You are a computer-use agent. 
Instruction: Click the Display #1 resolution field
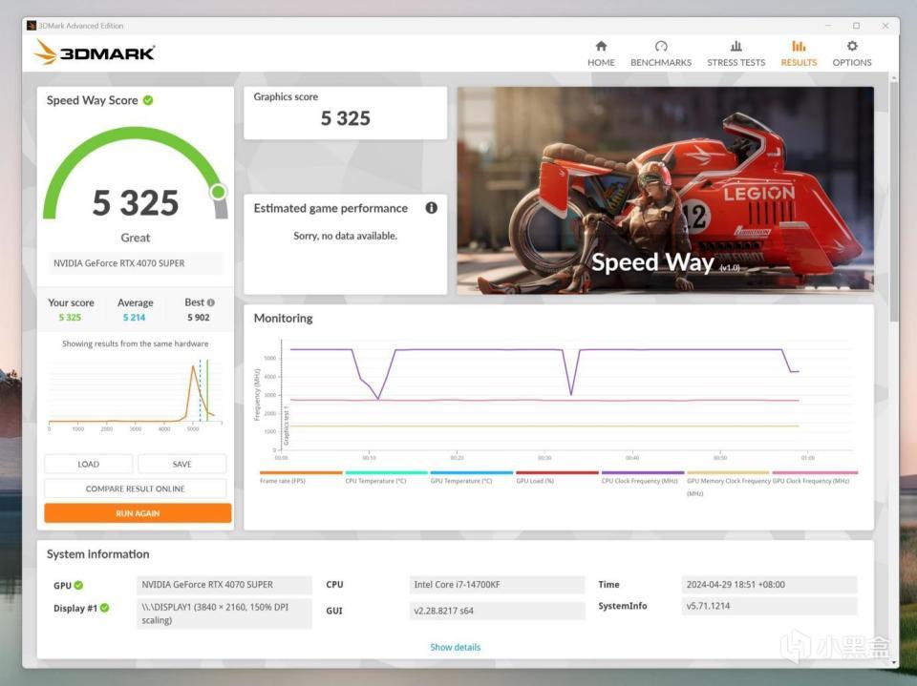coord(224,613)
